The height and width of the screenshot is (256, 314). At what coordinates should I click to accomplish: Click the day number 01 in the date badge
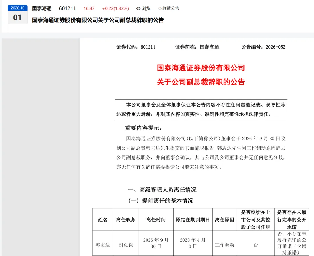[17, 18]
